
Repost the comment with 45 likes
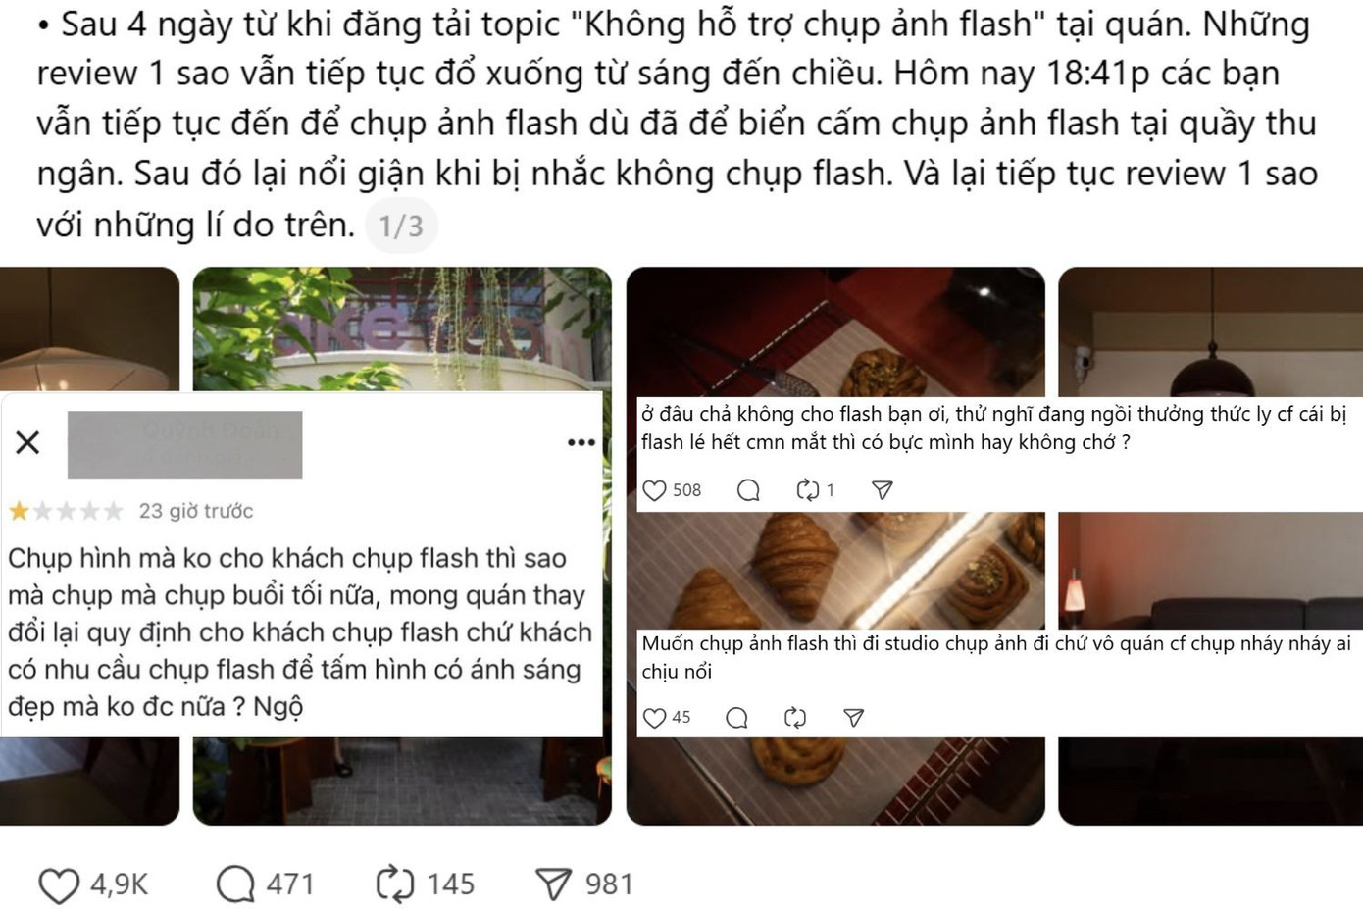pos(795,718)
